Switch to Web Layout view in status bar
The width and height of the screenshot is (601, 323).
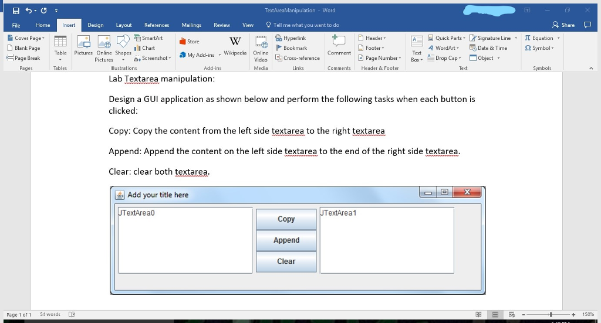coord(511,315)
